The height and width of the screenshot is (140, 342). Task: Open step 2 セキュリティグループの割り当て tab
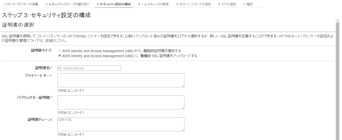pyautogui.click(x=67, y=4)
